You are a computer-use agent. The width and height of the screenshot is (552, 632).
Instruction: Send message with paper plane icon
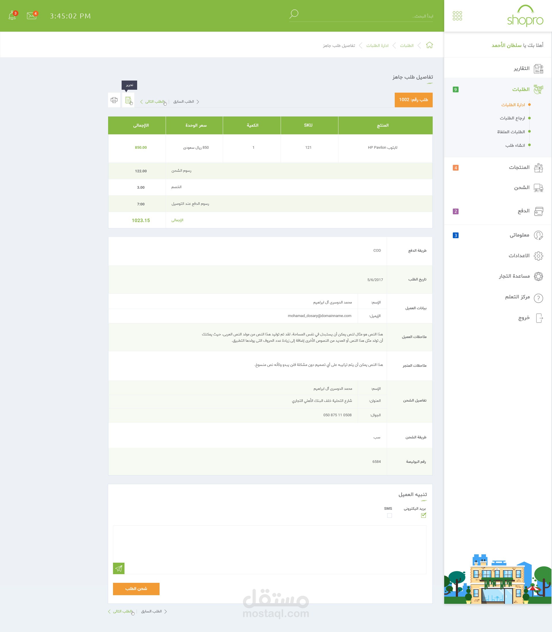[x=118, y=568]
